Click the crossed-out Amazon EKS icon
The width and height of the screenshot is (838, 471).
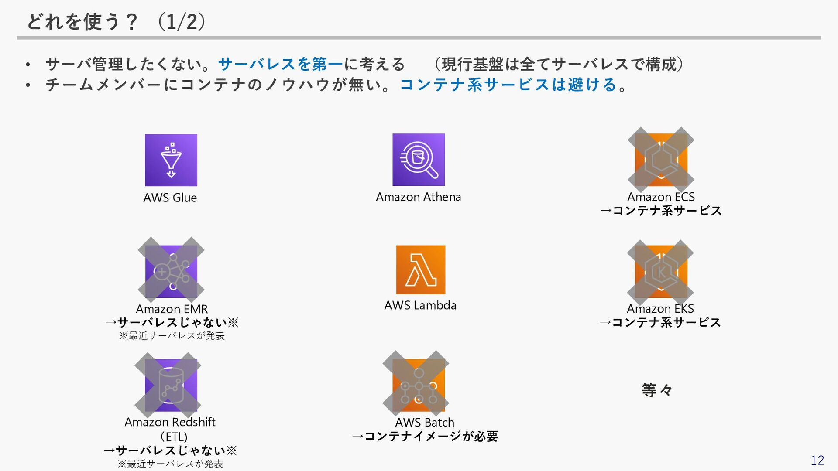pyautogui.click(x=660, y=272)
